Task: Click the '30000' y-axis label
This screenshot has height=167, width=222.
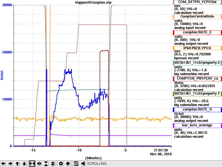Action: tap(7, 5)
